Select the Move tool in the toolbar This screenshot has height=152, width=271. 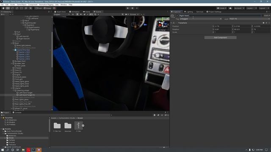(8, 8)
